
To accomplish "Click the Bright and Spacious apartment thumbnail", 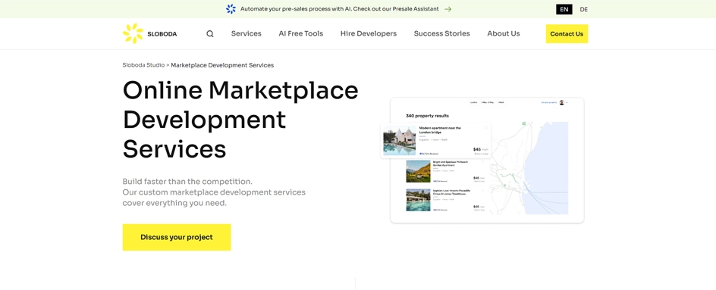I will point(418,171).
